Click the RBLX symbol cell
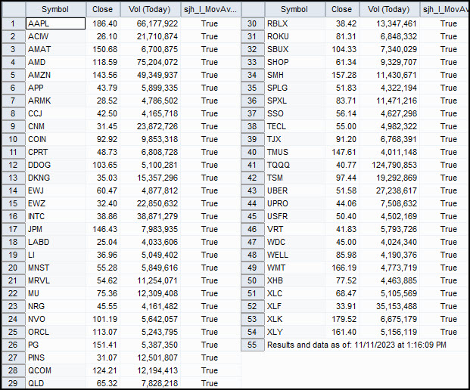 (x=295, y=23)
